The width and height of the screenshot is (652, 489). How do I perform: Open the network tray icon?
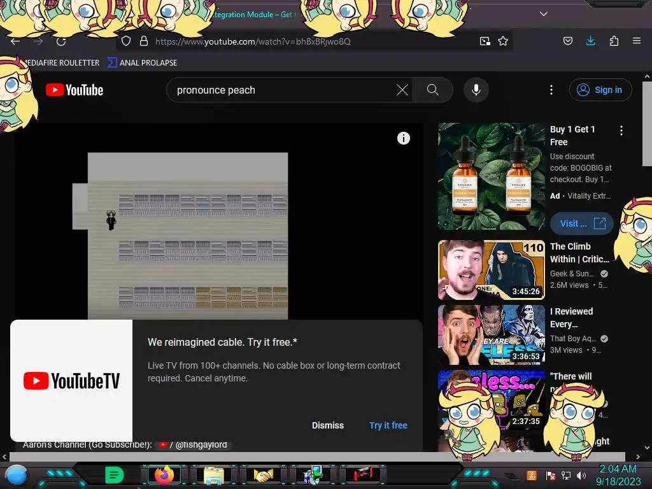pos(565,476)
